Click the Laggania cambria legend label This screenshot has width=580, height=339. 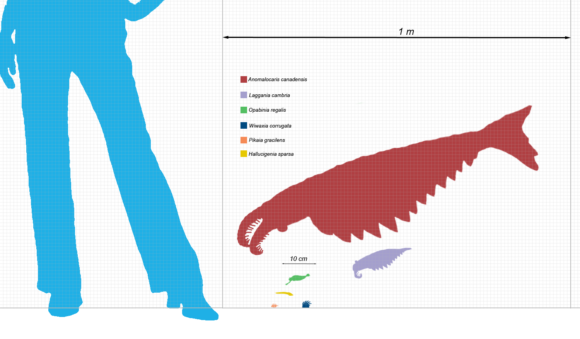pos(270,95)
